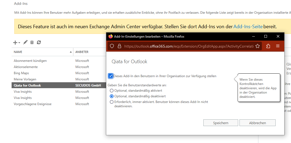Open Firefox extensions puzzle icon
The width and height of the screenshot is (291, 143).
268,46
